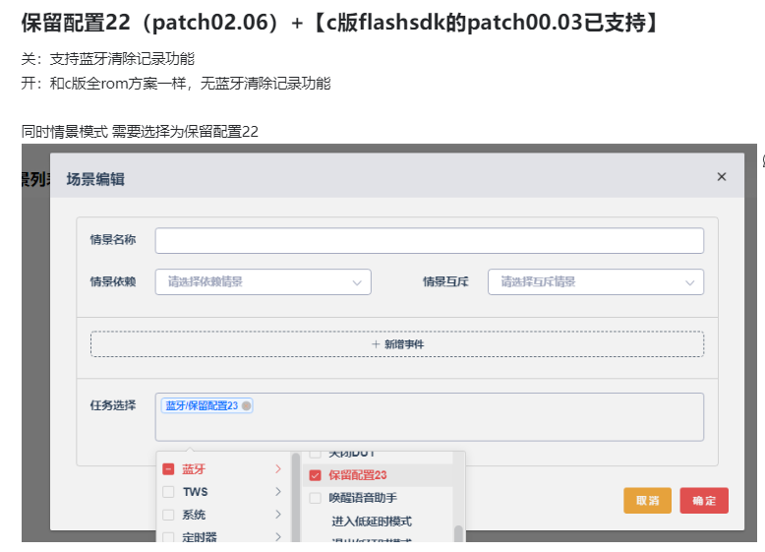Click the options list scrollbar thumb

click(458, 533)
